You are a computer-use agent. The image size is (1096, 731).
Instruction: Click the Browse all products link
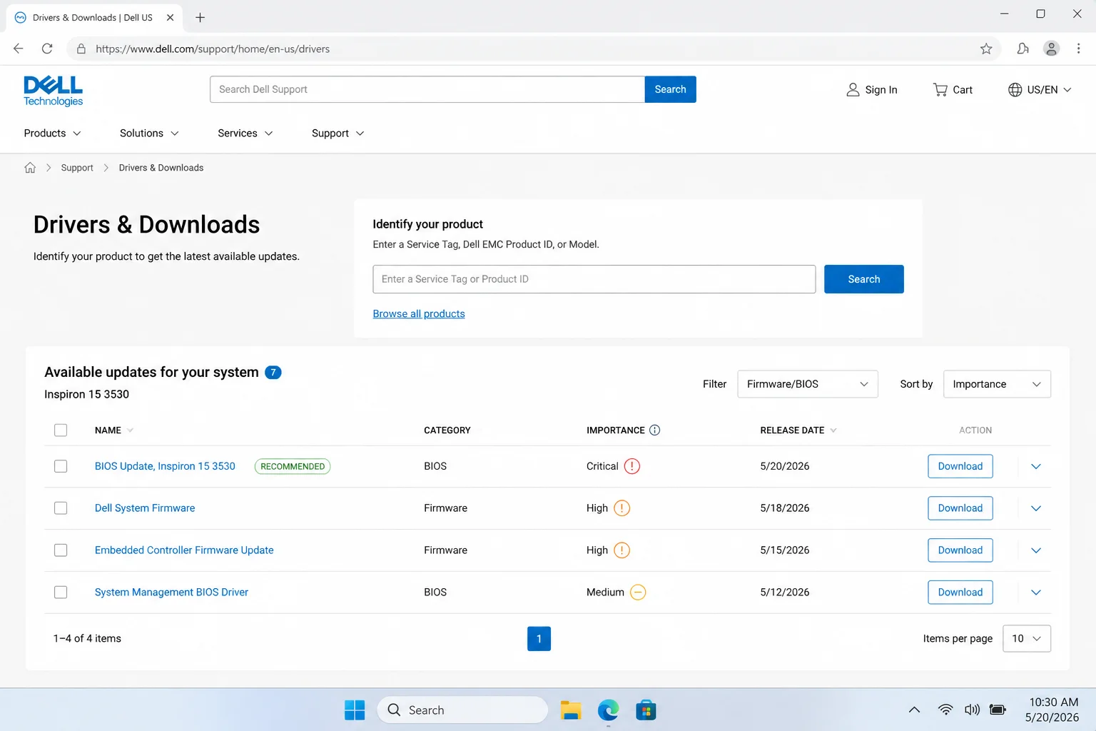pyautogui.click(x=419, y=313)
